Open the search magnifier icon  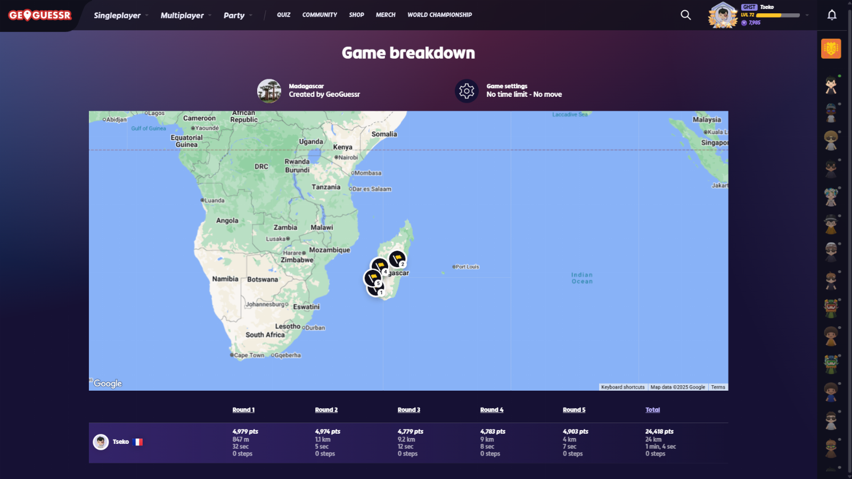[x=686, y=15]
